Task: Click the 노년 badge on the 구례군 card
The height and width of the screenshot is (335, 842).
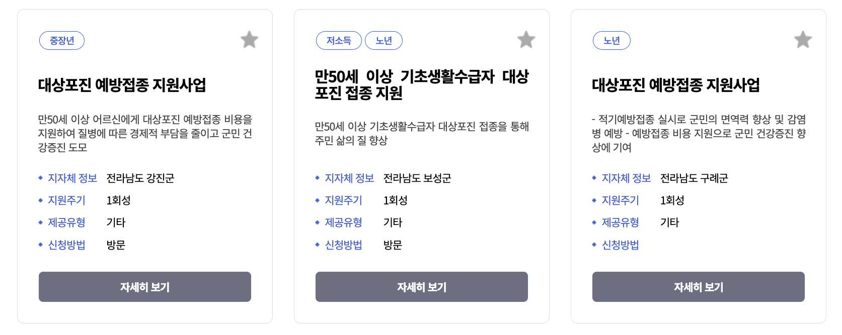Action: 611,41
